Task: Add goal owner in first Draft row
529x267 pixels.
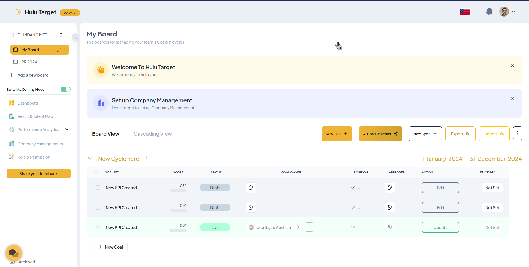Action: (x=251, y=188)
